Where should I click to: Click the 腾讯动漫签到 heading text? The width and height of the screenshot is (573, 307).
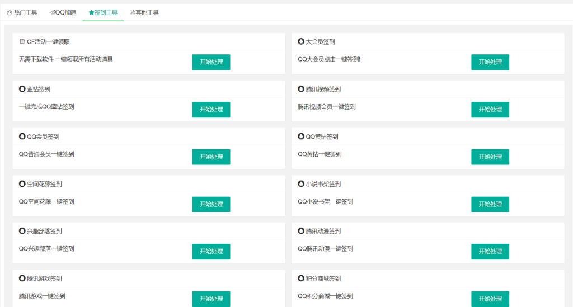click(323, 231)
